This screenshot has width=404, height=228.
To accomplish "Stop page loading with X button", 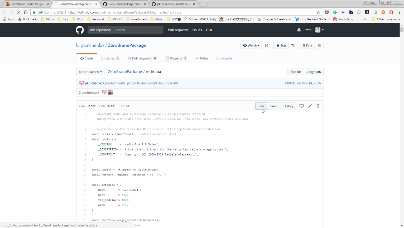I will [18, 12].
